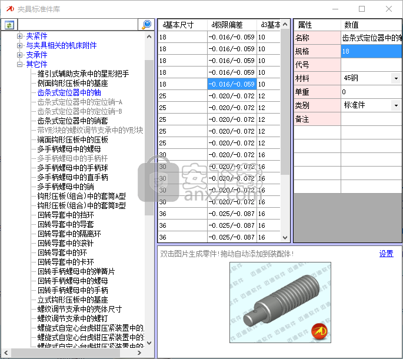Select 钩形压板(组合)中的套筒A型 item
This screenshot has height=359, width=403.
[81, 196]
